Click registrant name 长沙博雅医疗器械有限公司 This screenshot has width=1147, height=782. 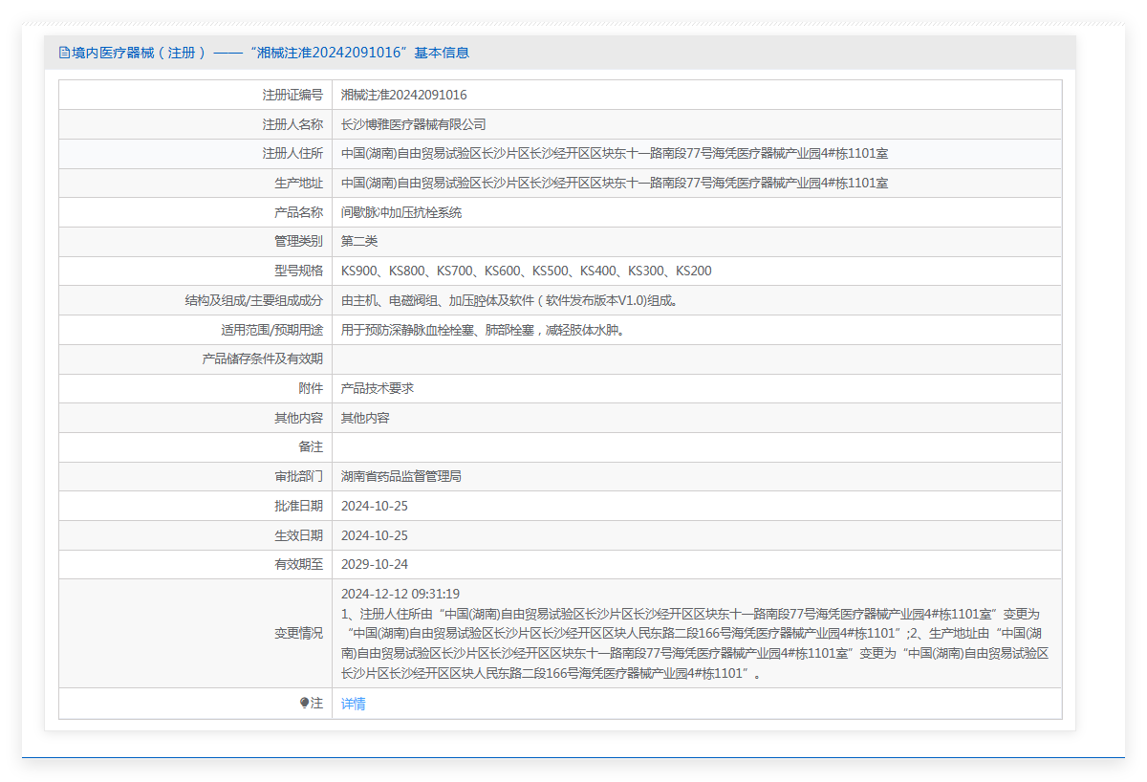pyautogui.click(x=413, y=124)
